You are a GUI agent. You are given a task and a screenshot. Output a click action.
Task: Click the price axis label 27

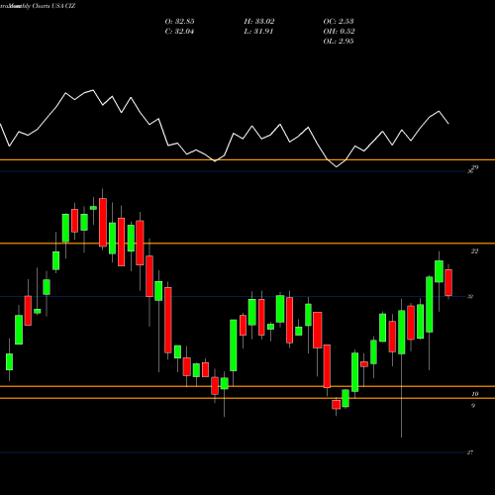pos(470,452)
